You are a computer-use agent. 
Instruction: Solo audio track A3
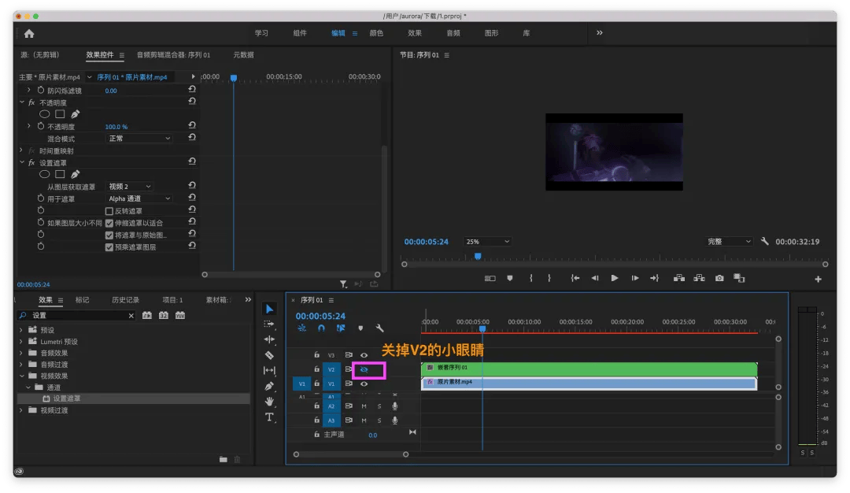[379, 421]
